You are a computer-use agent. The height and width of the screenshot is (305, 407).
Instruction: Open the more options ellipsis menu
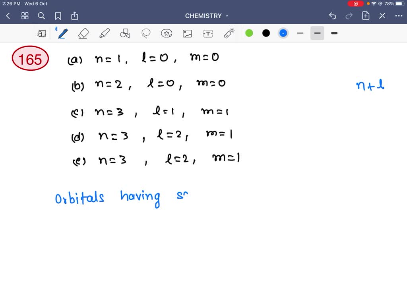coord(399,16)
